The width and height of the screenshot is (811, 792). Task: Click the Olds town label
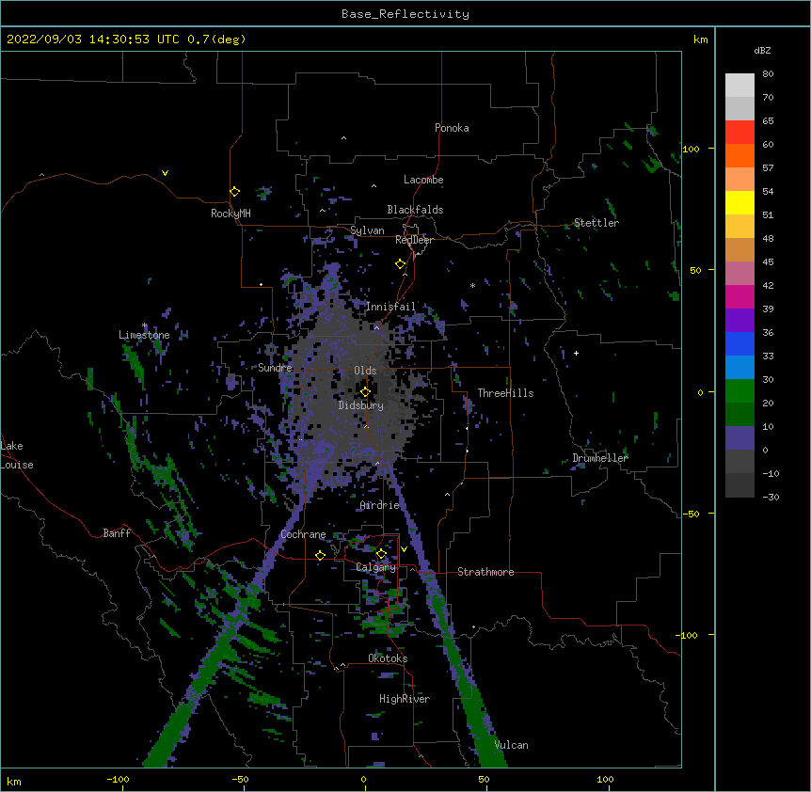point(365,371)
